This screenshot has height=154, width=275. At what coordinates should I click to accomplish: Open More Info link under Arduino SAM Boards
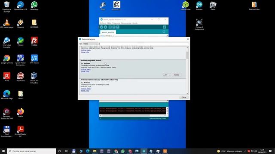85,91
